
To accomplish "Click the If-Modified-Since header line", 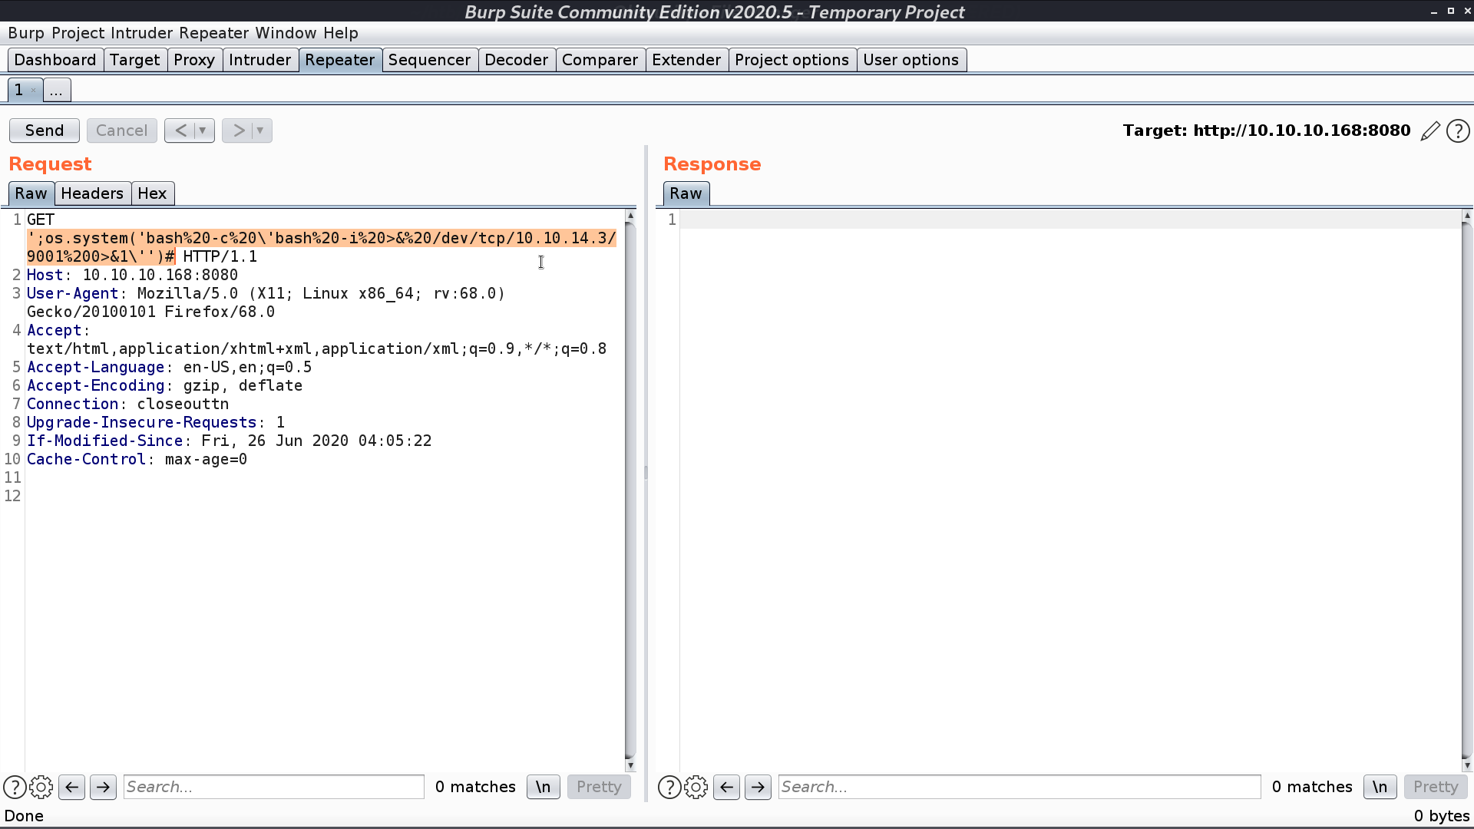I will coord(229,441).
